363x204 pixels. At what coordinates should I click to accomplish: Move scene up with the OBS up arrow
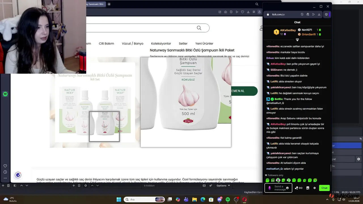click(x=21, y=186)
